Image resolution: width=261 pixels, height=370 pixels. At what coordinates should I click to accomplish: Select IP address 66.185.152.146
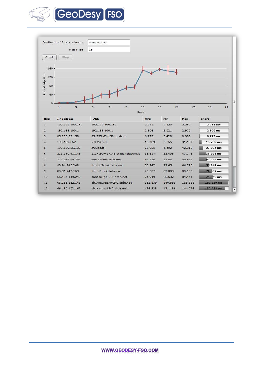click(69, 183)
